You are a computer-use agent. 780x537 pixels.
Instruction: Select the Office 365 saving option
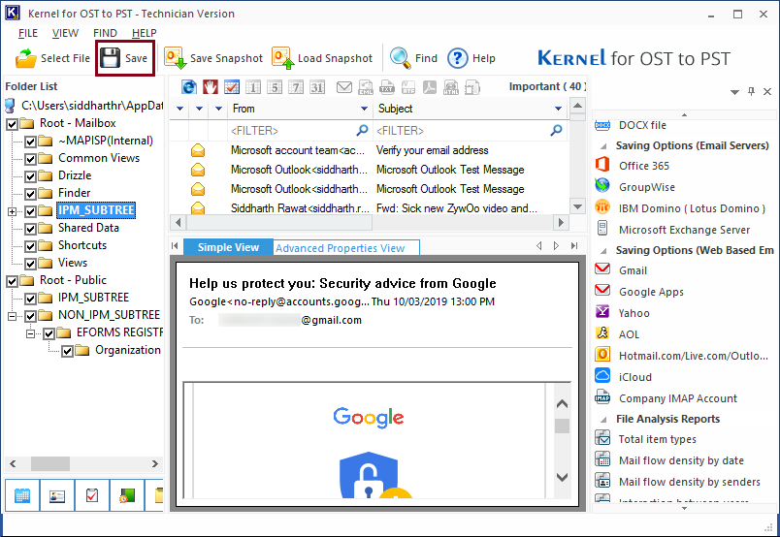643,166
